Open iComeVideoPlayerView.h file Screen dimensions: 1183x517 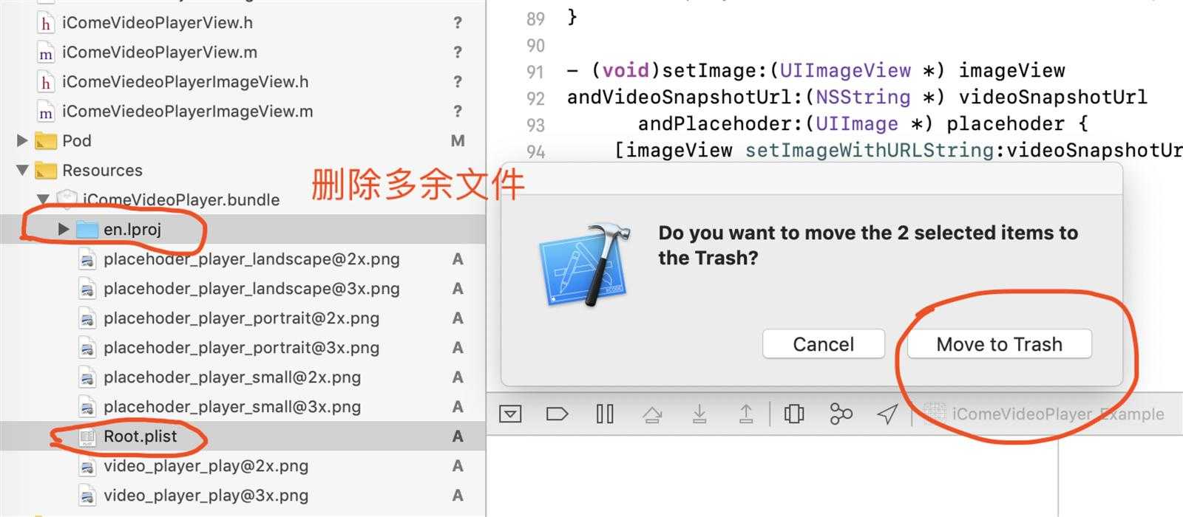pos(157,23)
